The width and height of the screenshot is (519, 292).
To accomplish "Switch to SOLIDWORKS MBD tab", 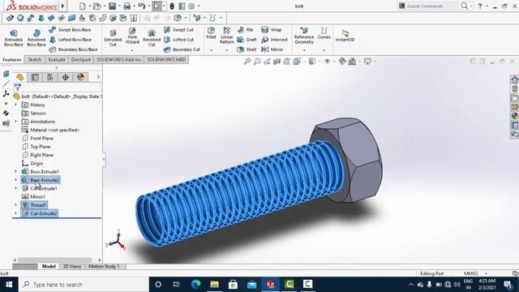I will point(166,59).
